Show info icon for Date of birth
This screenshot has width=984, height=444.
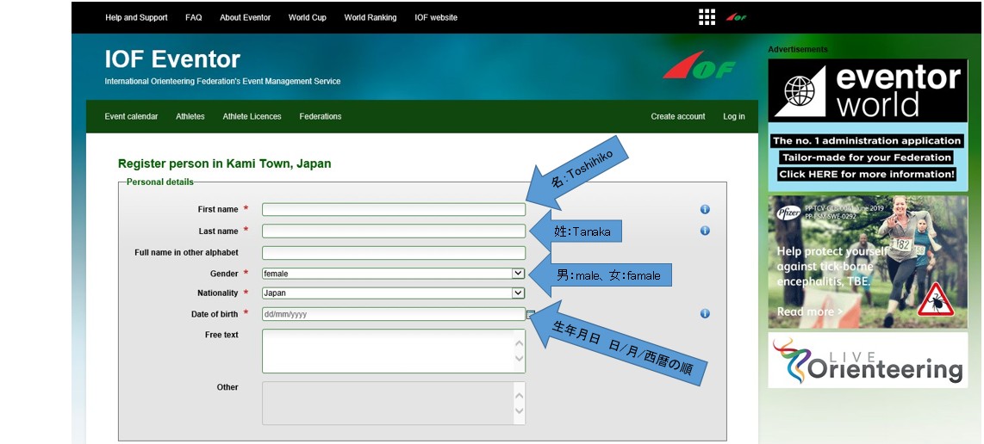(705, 313)
